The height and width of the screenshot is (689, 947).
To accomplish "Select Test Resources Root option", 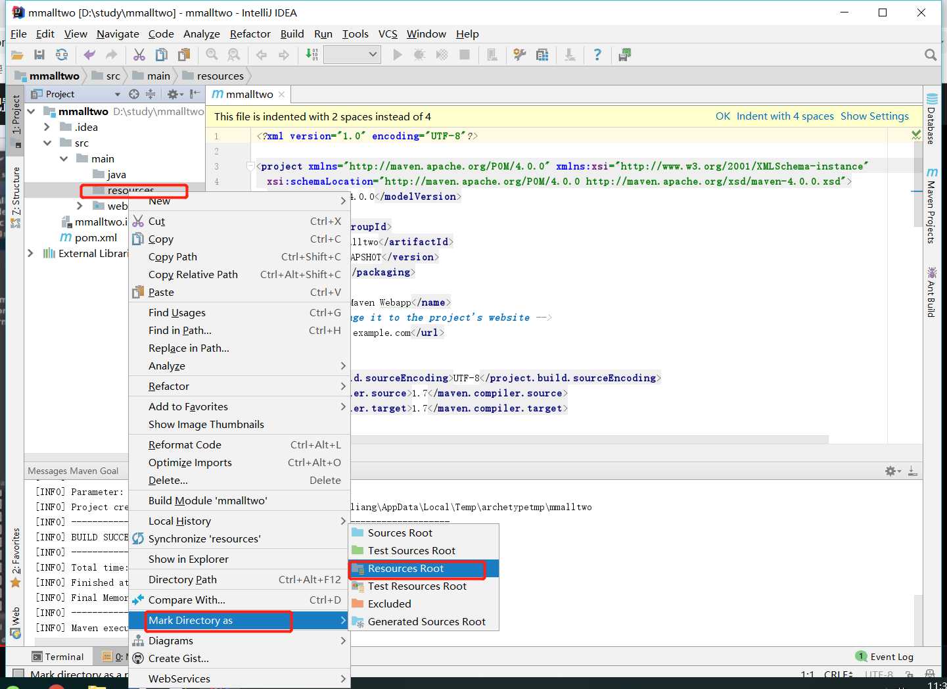I will coord(423,586).
